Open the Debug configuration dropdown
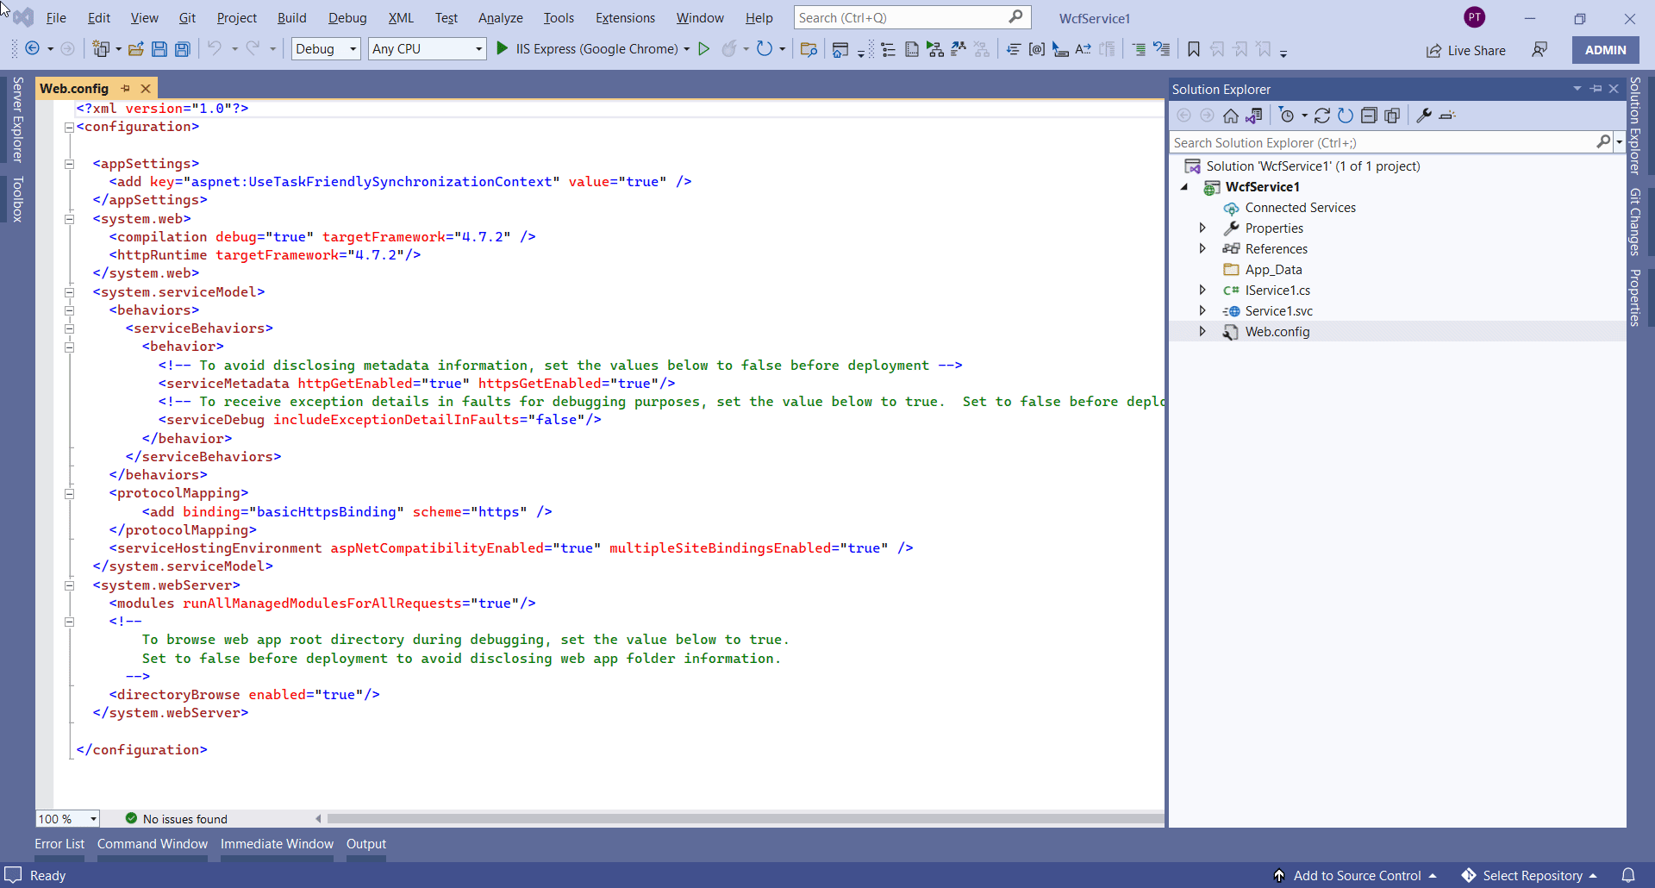 click(x=326, y=49)
